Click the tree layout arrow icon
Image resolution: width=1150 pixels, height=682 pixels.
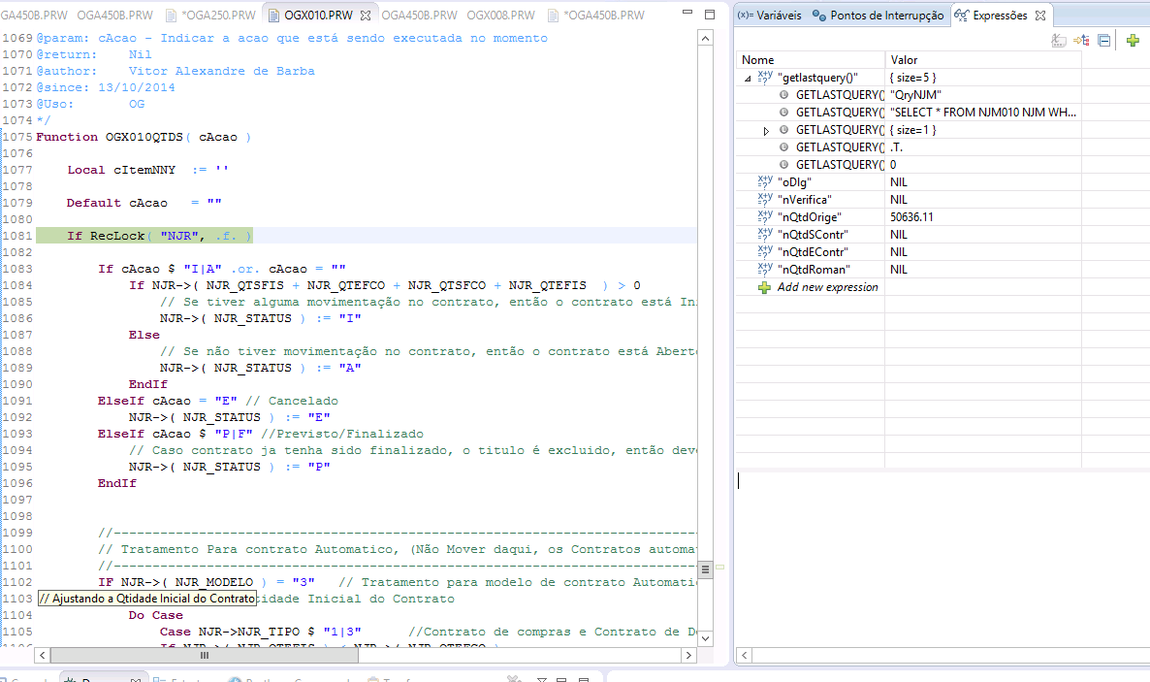click(1081, 41)
